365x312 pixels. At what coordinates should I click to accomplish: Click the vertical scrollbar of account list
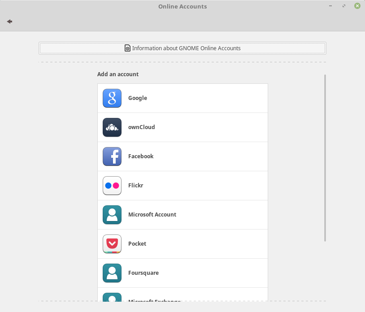[x=325, y=158]
